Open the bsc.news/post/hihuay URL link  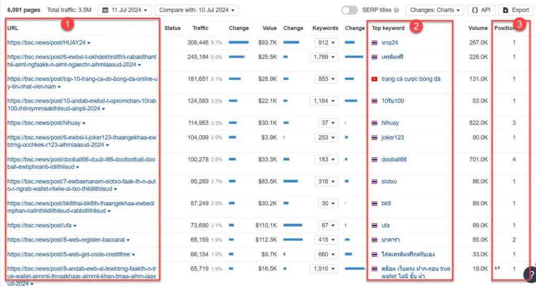44,123
